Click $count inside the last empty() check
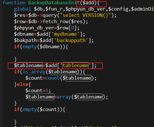The image size is (154, 127). 48,109
